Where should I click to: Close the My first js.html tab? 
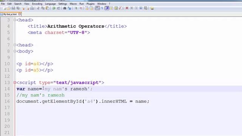coord(19,14)
